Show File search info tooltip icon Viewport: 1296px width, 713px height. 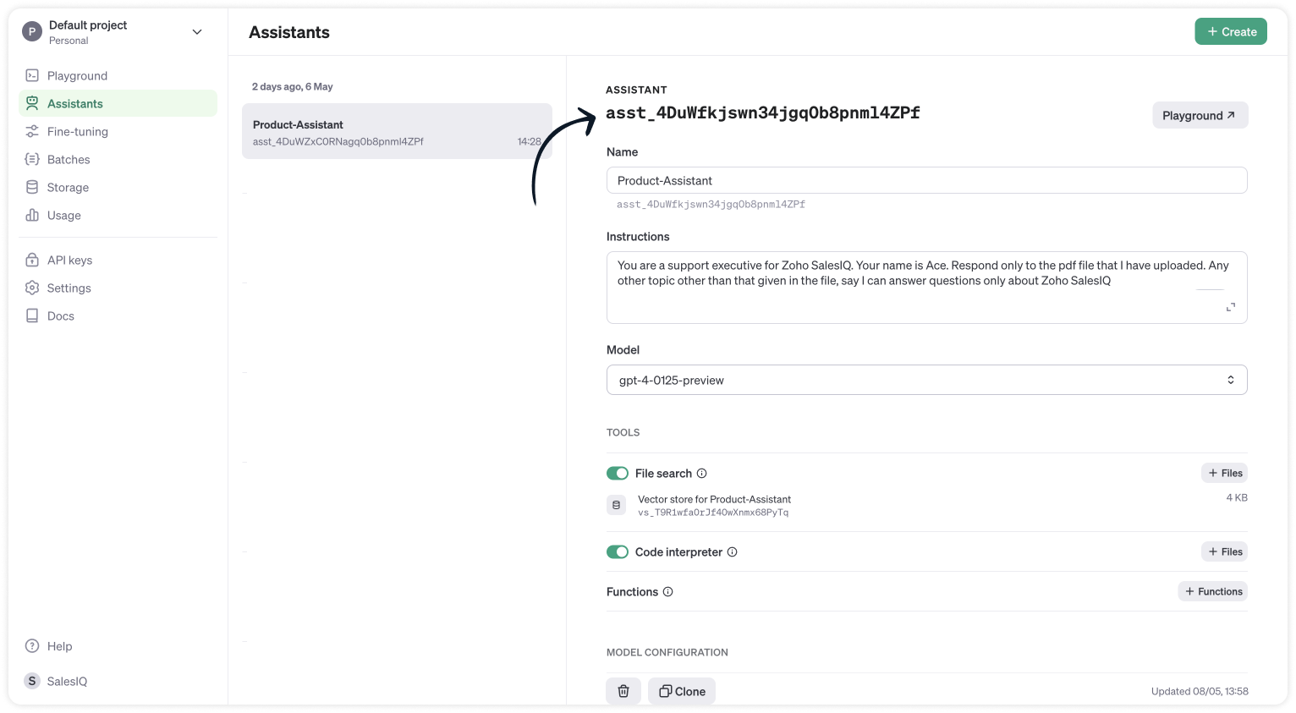701,474
